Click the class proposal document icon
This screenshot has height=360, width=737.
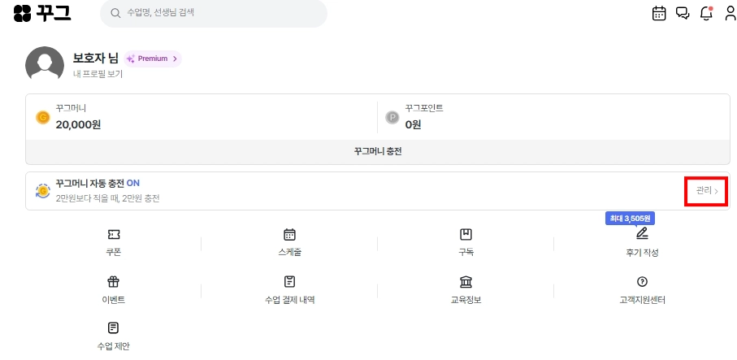pos(113,327)
